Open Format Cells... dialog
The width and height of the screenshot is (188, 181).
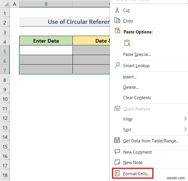136,174
